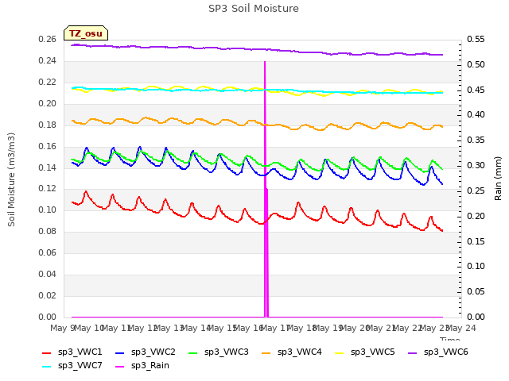Click the 0.00 left axis tick label
The height and width of the screenshot is (381, 509).
point(48,317)
